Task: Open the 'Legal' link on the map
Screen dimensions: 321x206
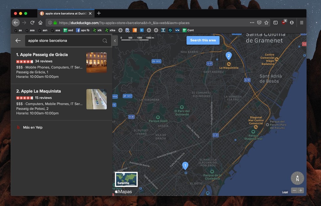Action: [285, 192]
